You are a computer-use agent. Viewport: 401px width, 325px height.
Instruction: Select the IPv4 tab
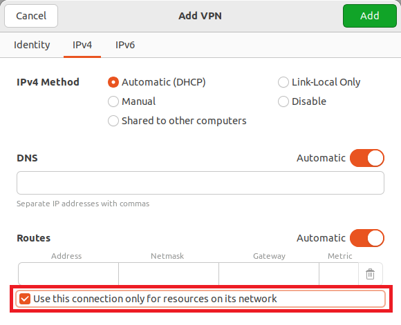82,45
